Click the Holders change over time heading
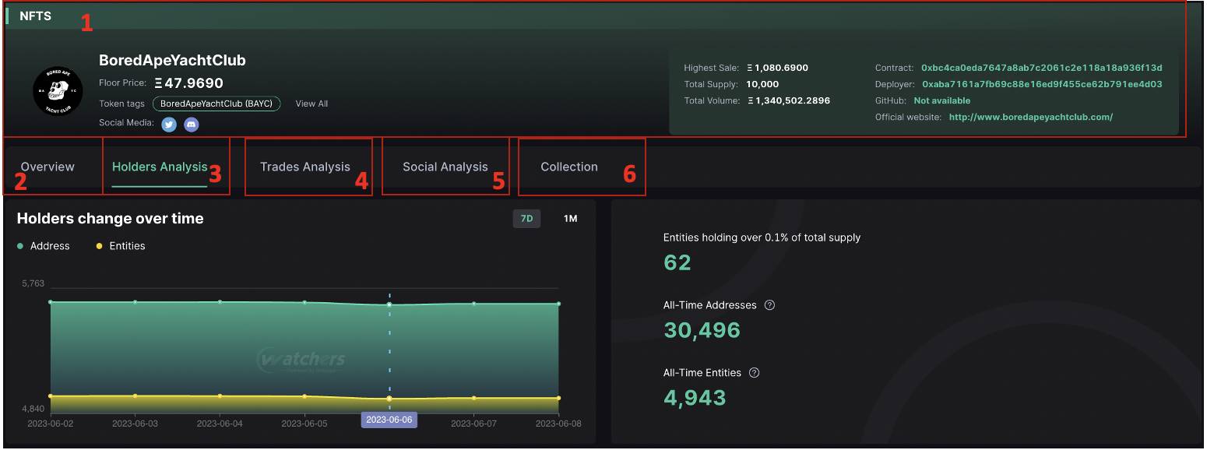 coord(111,219)
